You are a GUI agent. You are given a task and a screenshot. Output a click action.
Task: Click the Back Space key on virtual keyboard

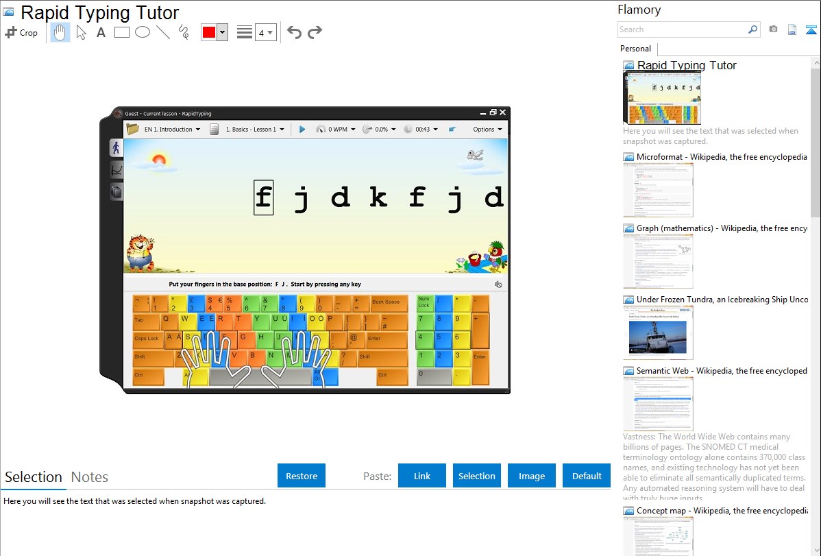click(389, 304)
